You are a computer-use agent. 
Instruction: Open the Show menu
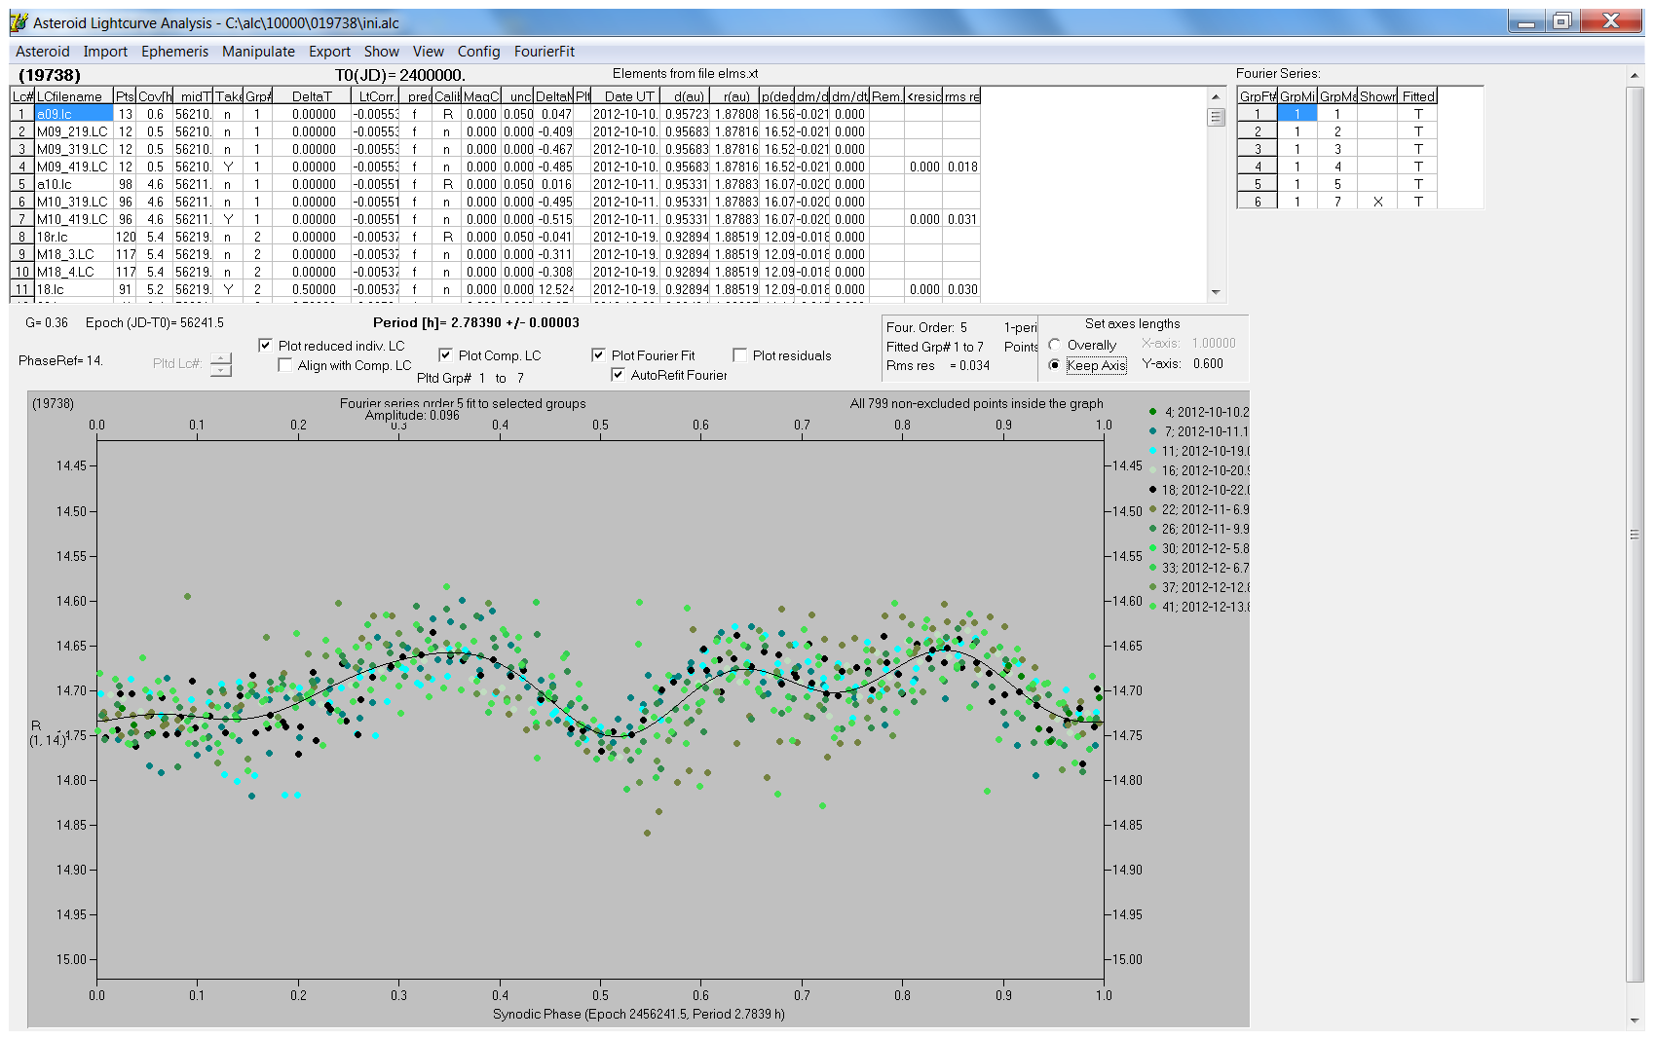coord(382,52)
